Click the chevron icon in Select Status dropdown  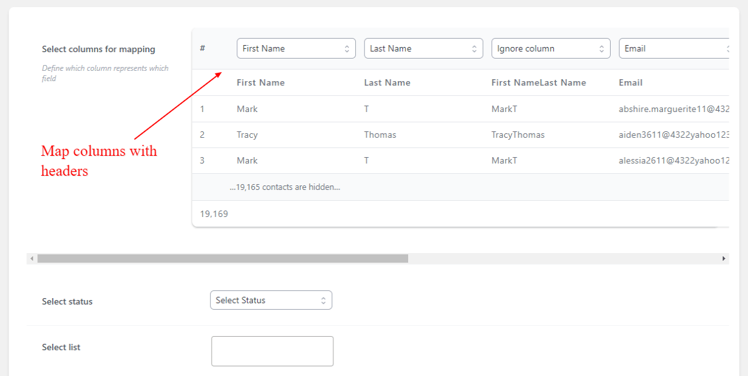(x=323, y=300)
